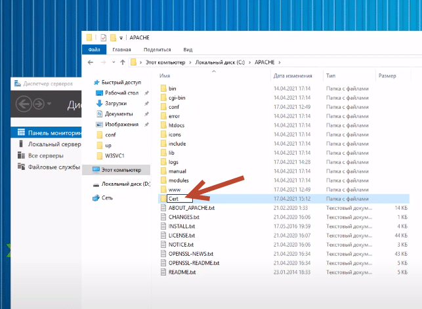Open the quick access toolbar customize dropdown

[x=121, y=38]
